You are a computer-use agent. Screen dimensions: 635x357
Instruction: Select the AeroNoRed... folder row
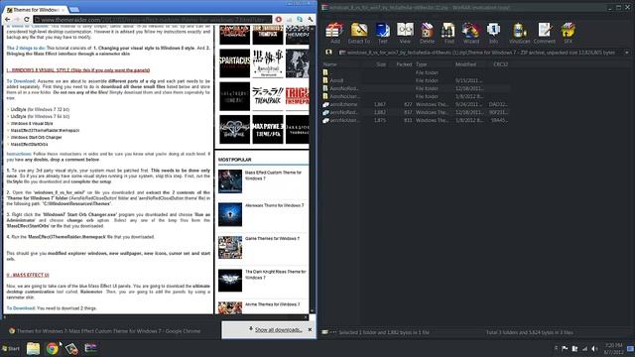[416, 88]
